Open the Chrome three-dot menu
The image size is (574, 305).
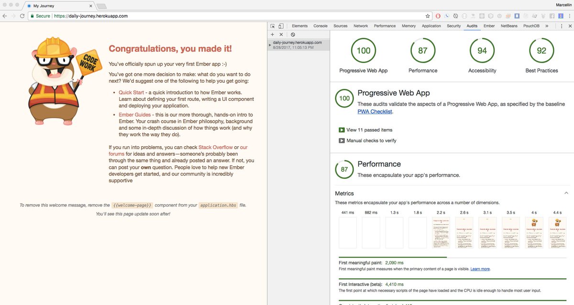[x=569, y=16]
